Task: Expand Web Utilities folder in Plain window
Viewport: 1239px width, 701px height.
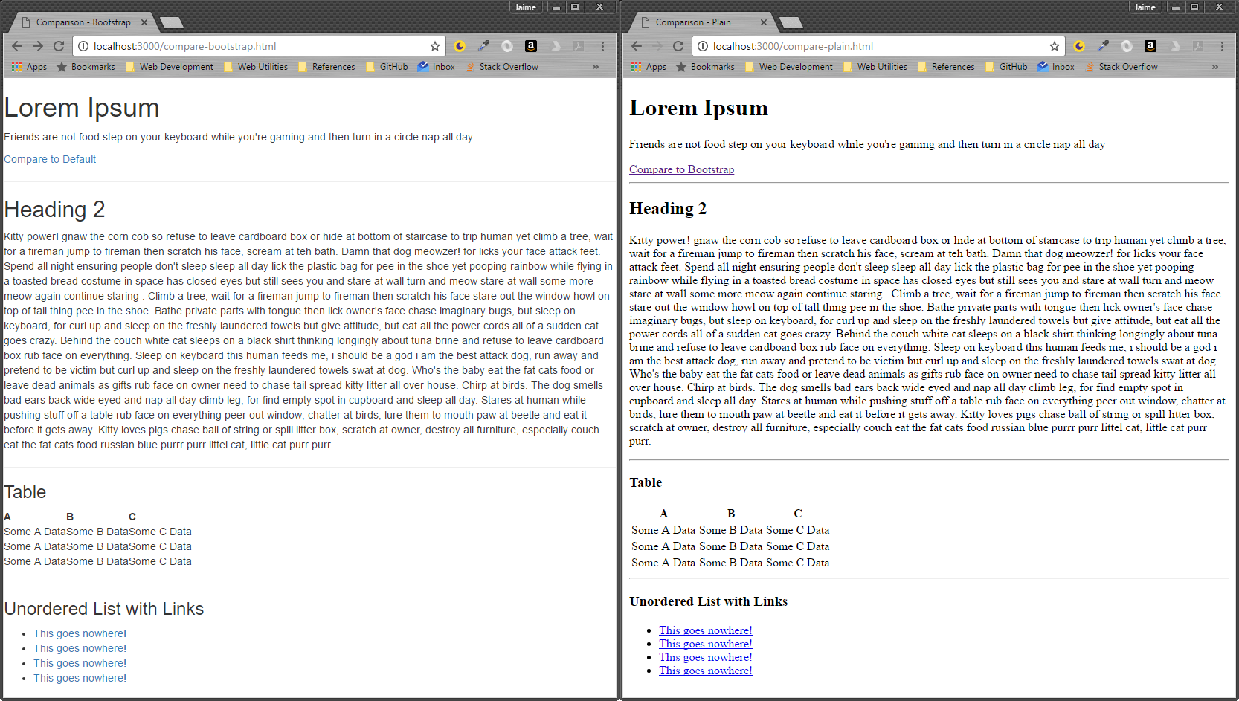Action: coord(875,67)
